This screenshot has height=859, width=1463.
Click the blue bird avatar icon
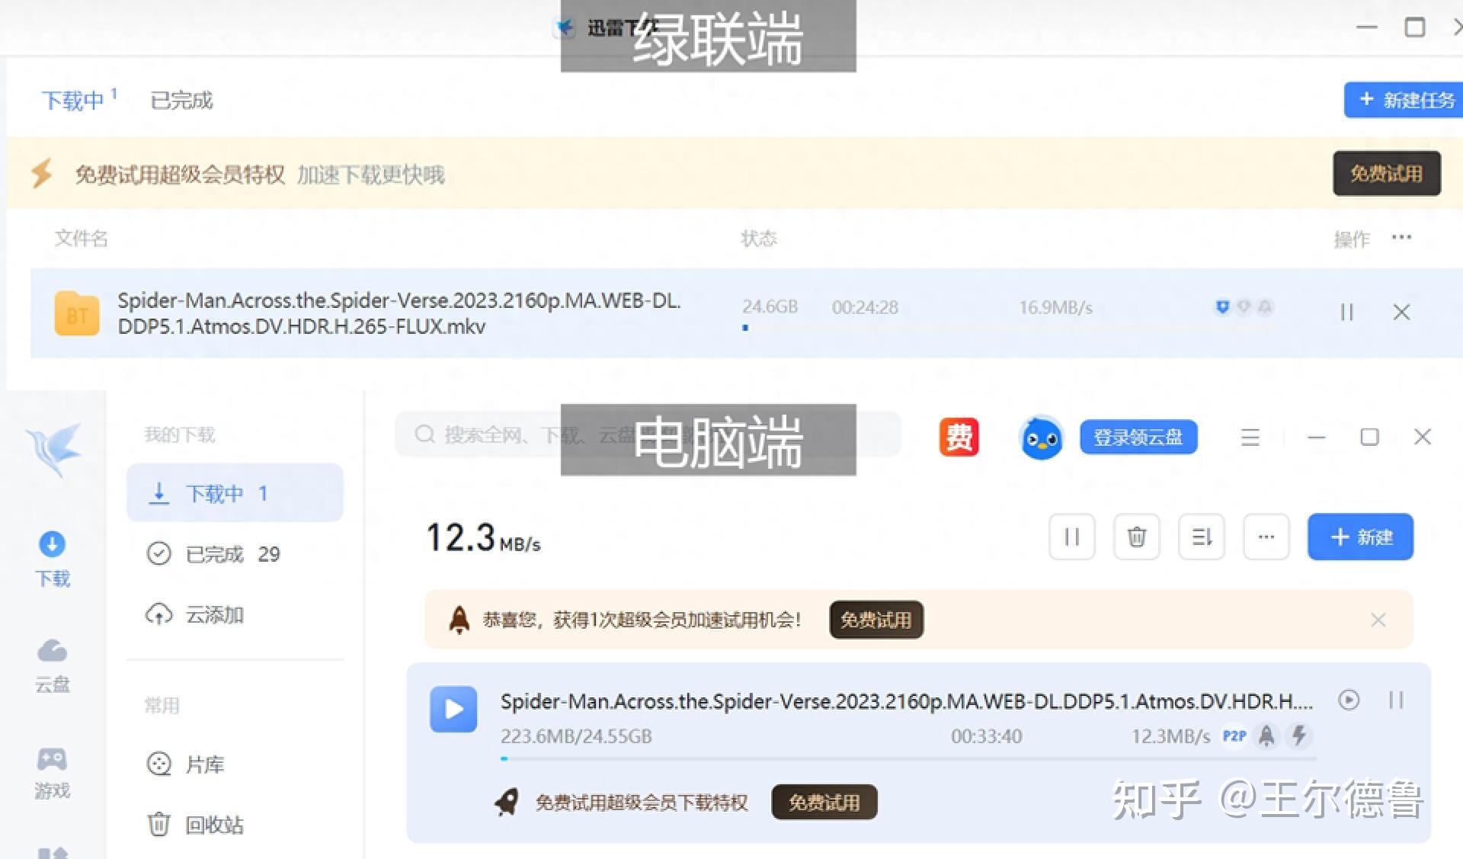pos(1041,438)
